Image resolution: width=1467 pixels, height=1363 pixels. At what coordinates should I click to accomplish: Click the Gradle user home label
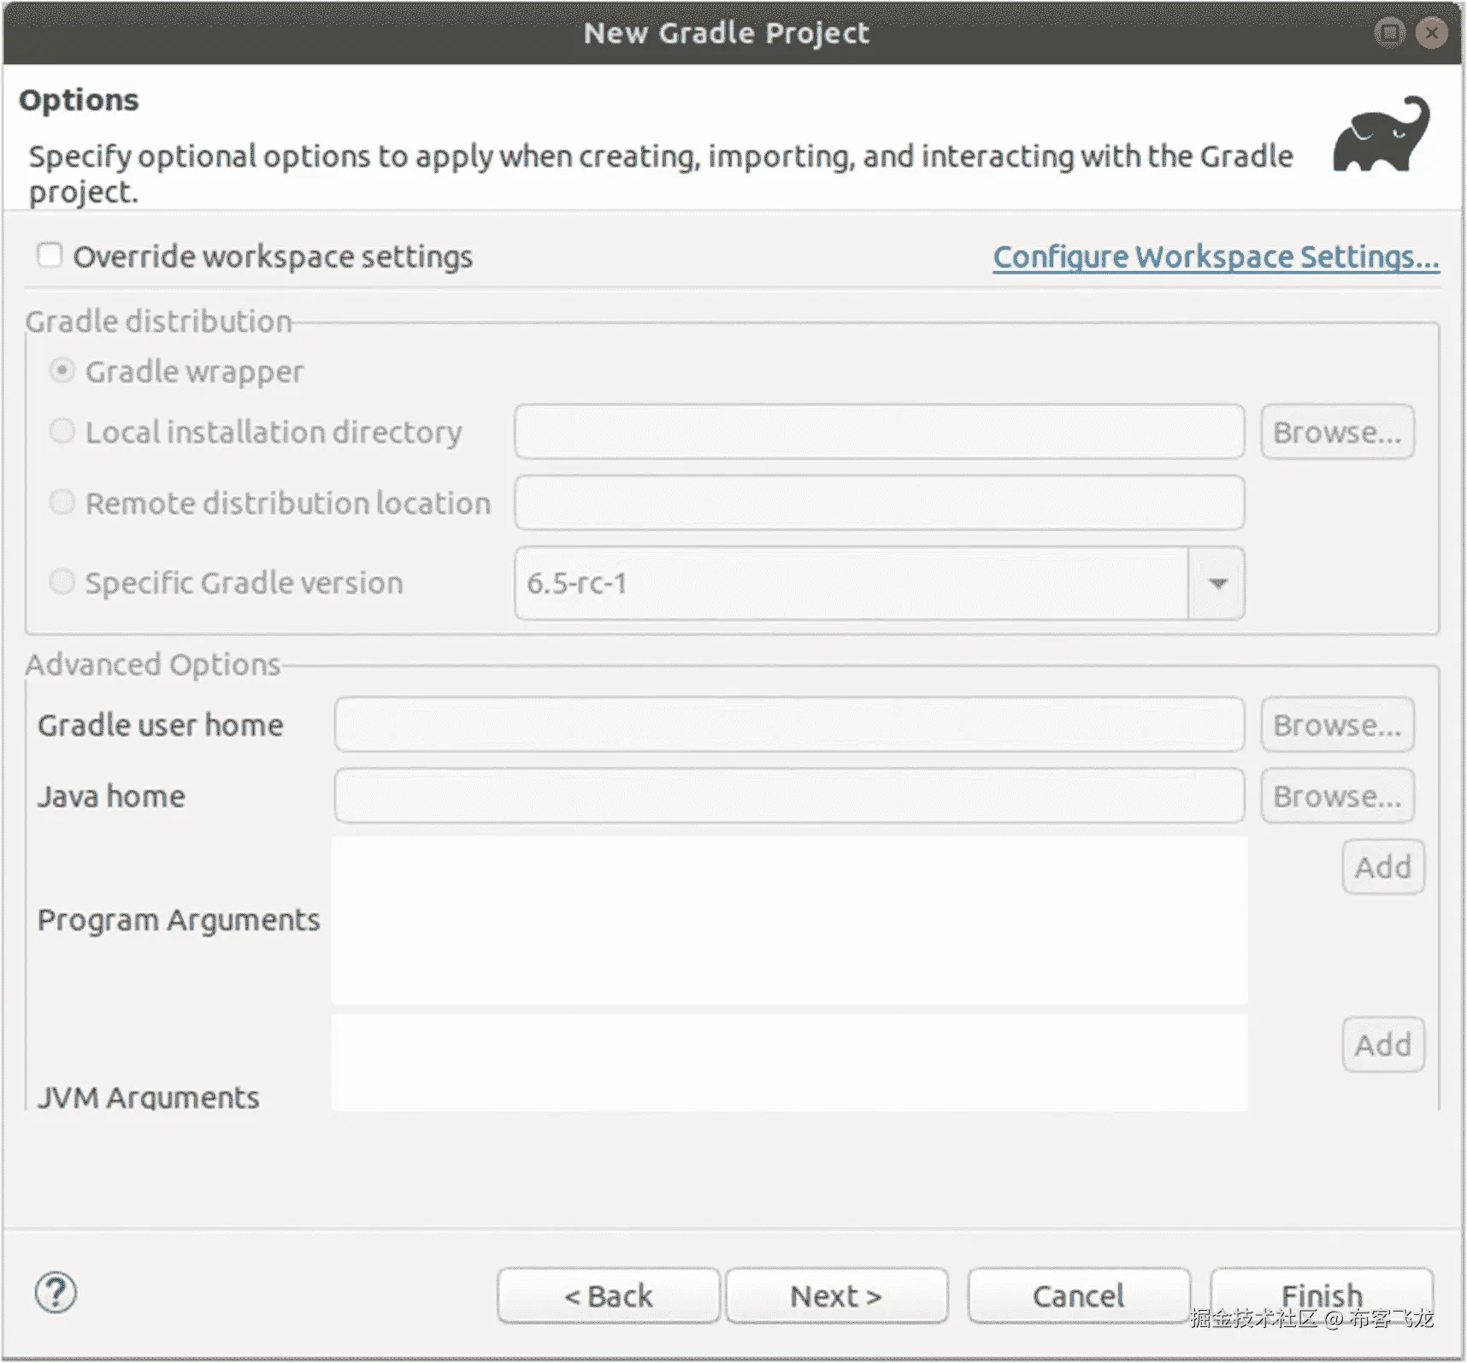161,725
